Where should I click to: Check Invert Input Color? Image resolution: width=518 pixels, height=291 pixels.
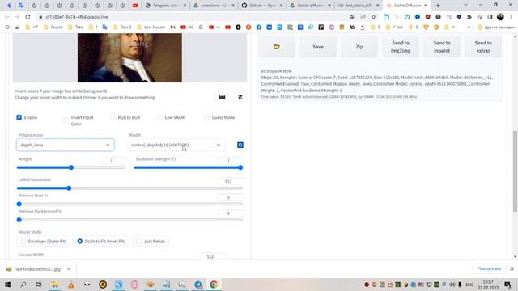click(x=66, y=120)
